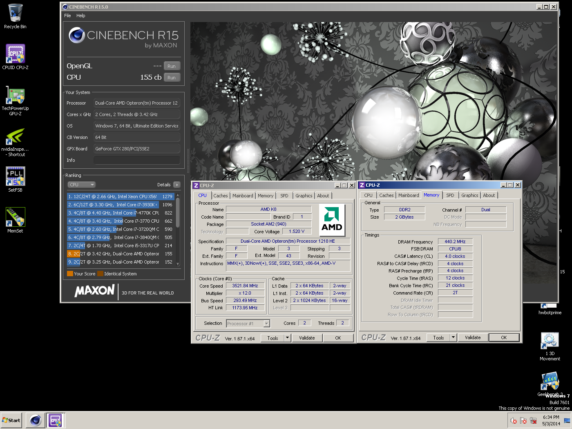Switch to SPD tab in right CPU-Z
This screenshot has width=572, height=429.
tap(450, 195)
